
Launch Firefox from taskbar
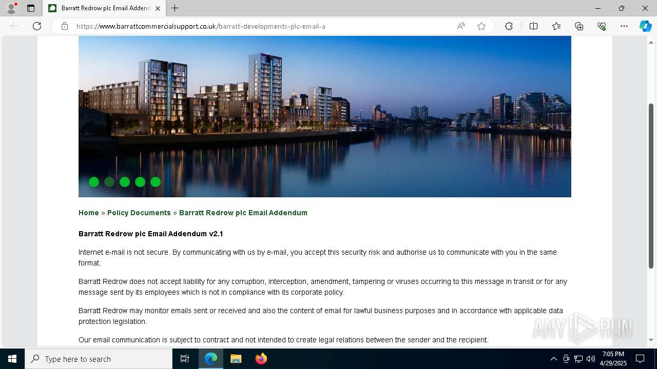point(261,359)
